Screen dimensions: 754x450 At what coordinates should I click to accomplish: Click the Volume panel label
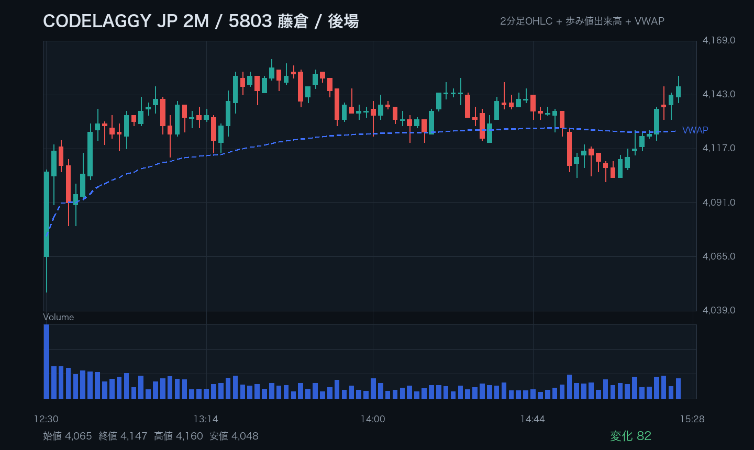click(58, 317)
